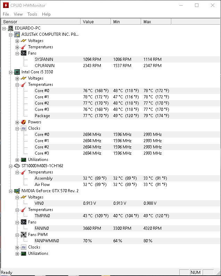Click the fan icon next to Fans PWM
Viewport: 221px width, 276px height.
(24, 235)
